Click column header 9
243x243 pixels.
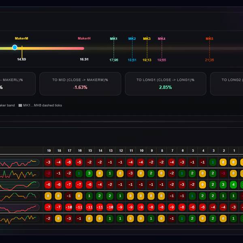tap(152, 151)
